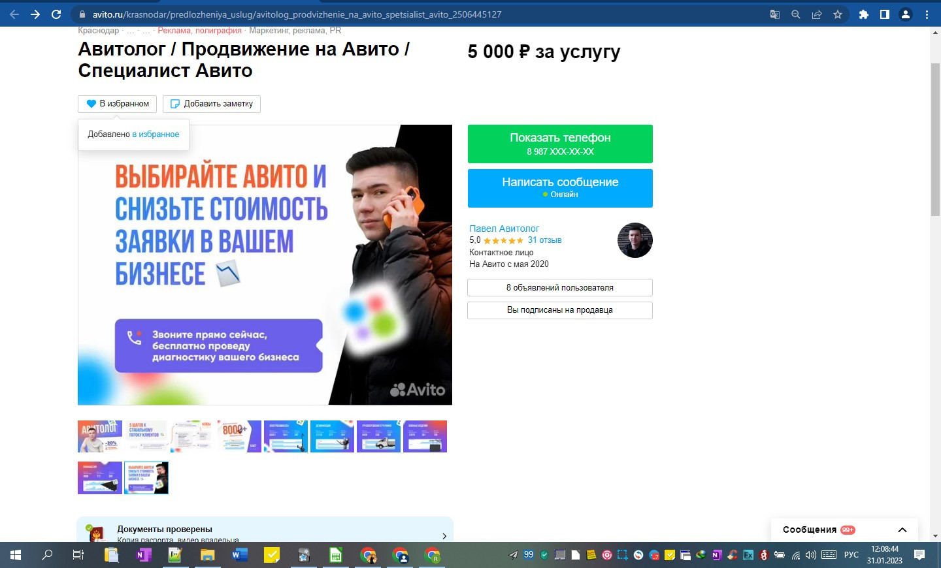Open the Windows notification center
Image resolution: width=941 pixels, height=568 pixels.
919,555
